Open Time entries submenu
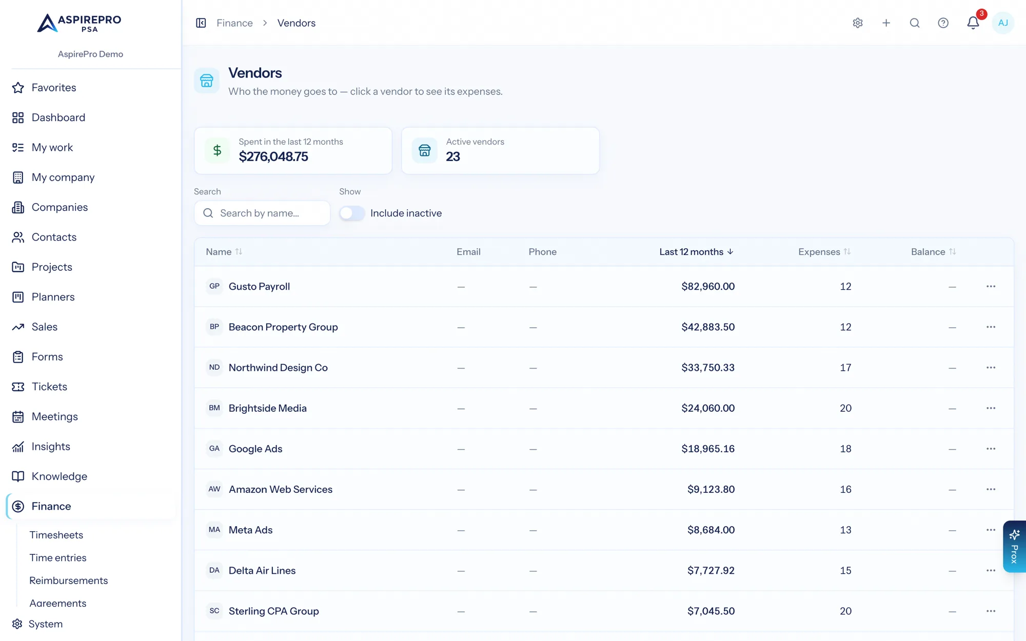The image size is (1026, 641). [x=58, y=558]
